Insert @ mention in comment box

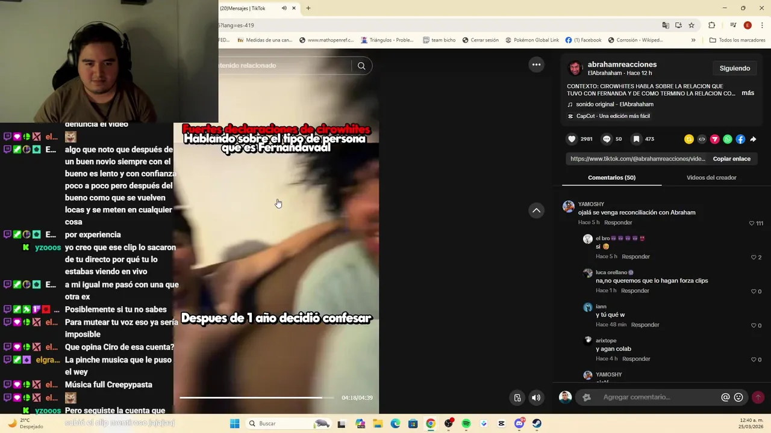pos(725,398)
